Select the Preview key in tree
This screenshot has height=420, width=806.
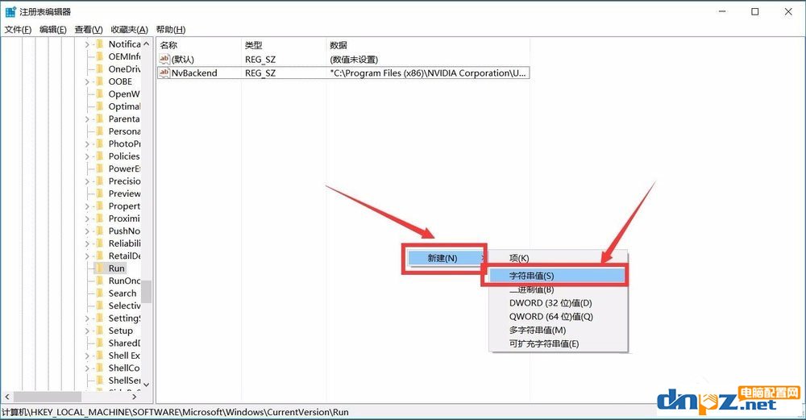(x=124, y=193)
